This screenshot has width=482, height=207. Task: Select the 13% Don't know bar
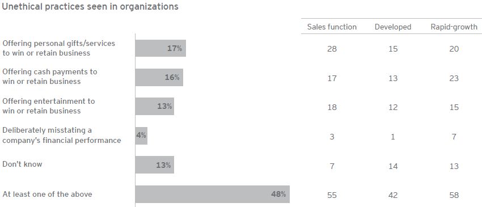(155, 165)
